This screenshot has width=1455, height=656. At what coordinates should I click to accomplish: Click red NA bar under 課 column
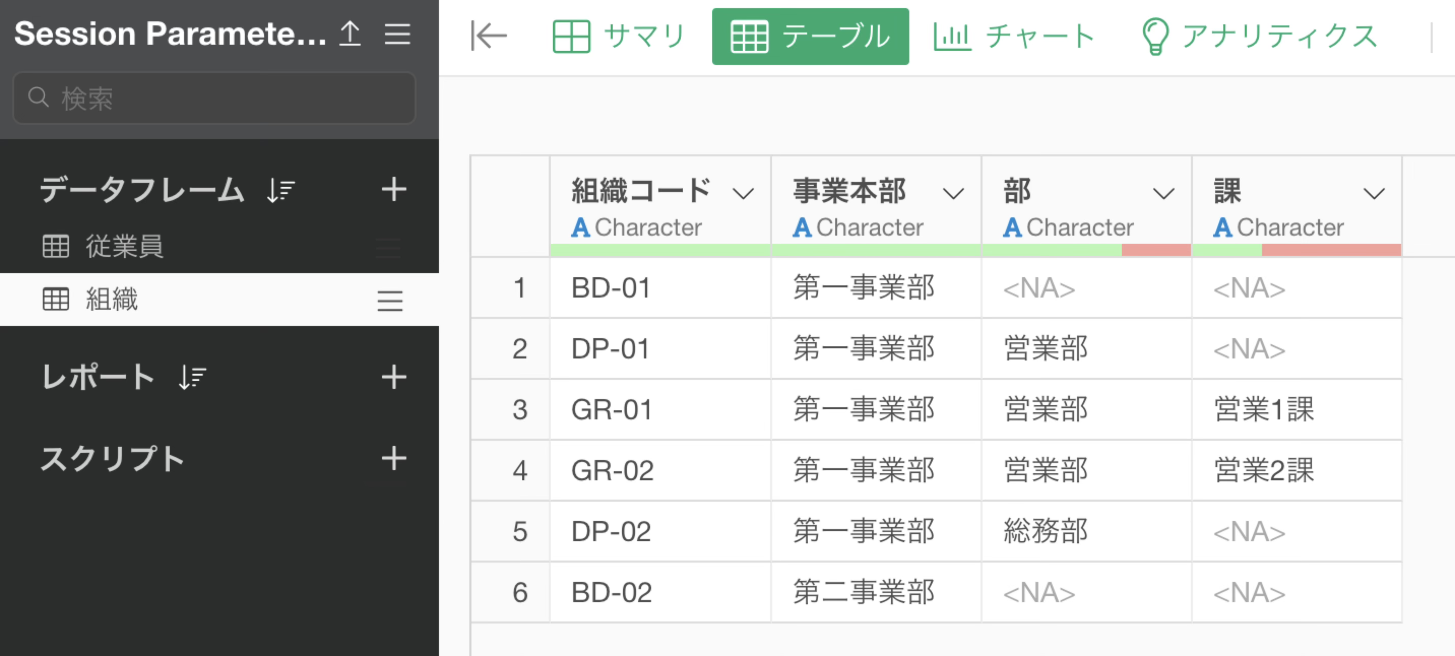click(x=1331, y=249)
